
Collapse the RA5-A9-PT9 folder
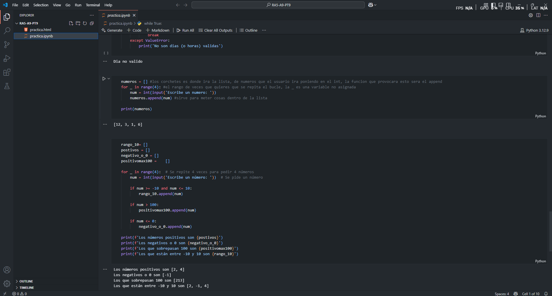(x=17, y=23)
